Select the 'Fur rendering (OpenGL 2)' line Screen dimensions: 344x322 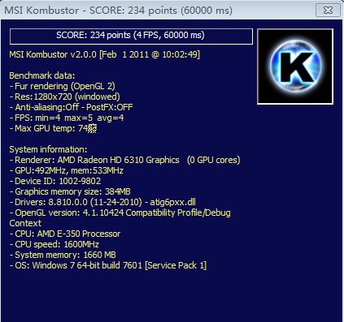point(63,86)
